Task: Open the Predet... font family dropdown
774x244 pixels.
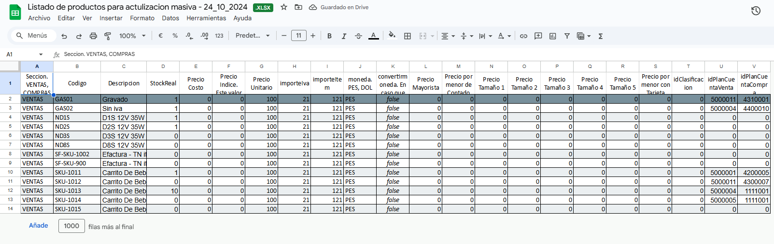Action: [253, 36]
